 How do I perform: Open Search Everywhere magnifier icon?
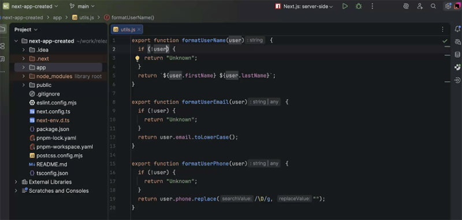tap(433, 6)
